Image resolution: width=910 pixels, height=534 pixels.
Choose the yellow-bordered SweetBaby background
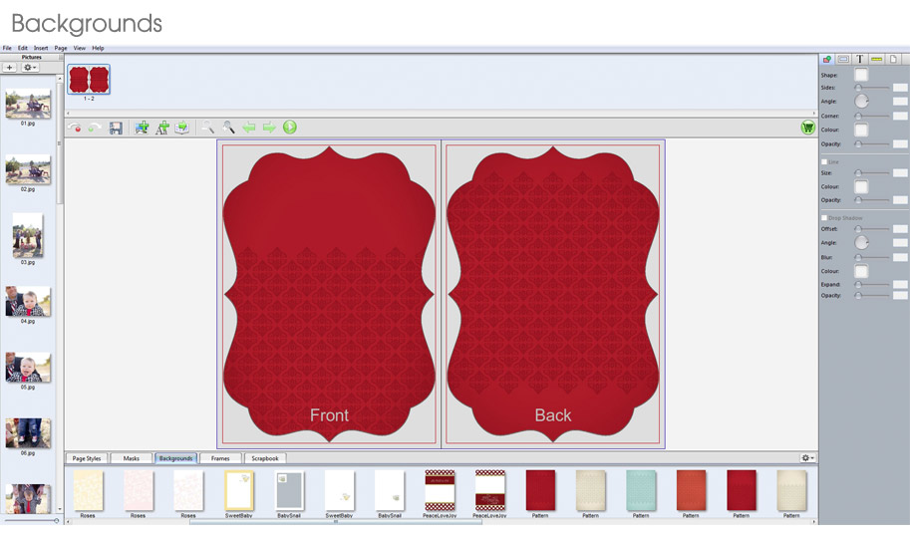[x=239, y=490]
